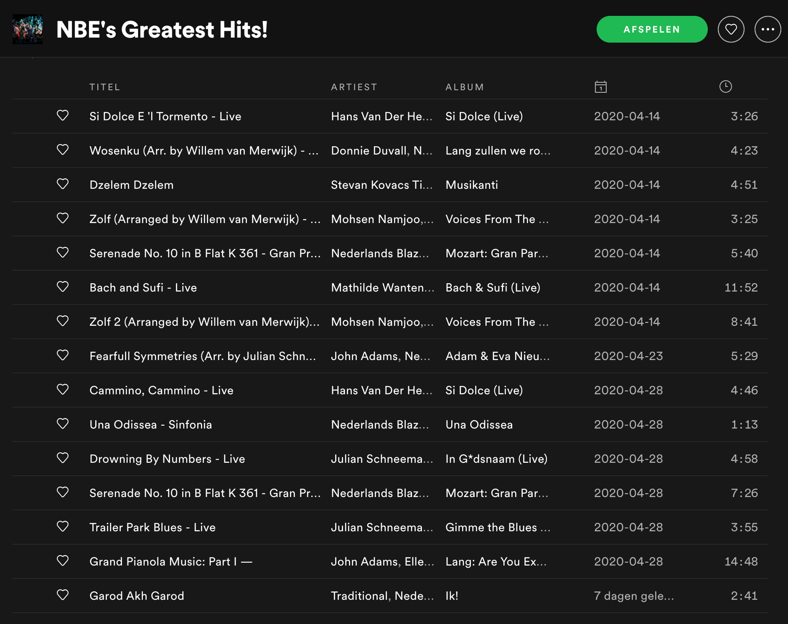Toggle like on Trailer Park Blues
The image size is (788, 624).
pyautogui.click(x=63, y=527)
